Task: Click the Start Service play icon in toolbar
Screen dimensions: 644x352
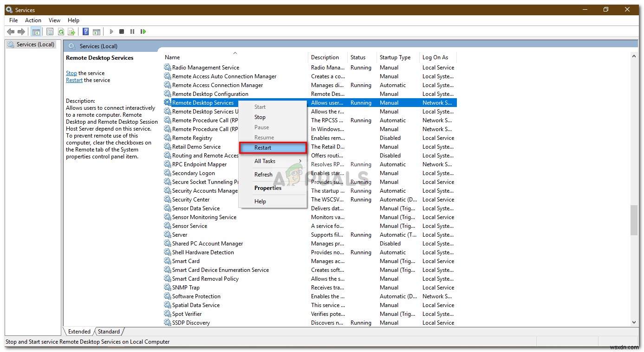Action: pos(111,31)
